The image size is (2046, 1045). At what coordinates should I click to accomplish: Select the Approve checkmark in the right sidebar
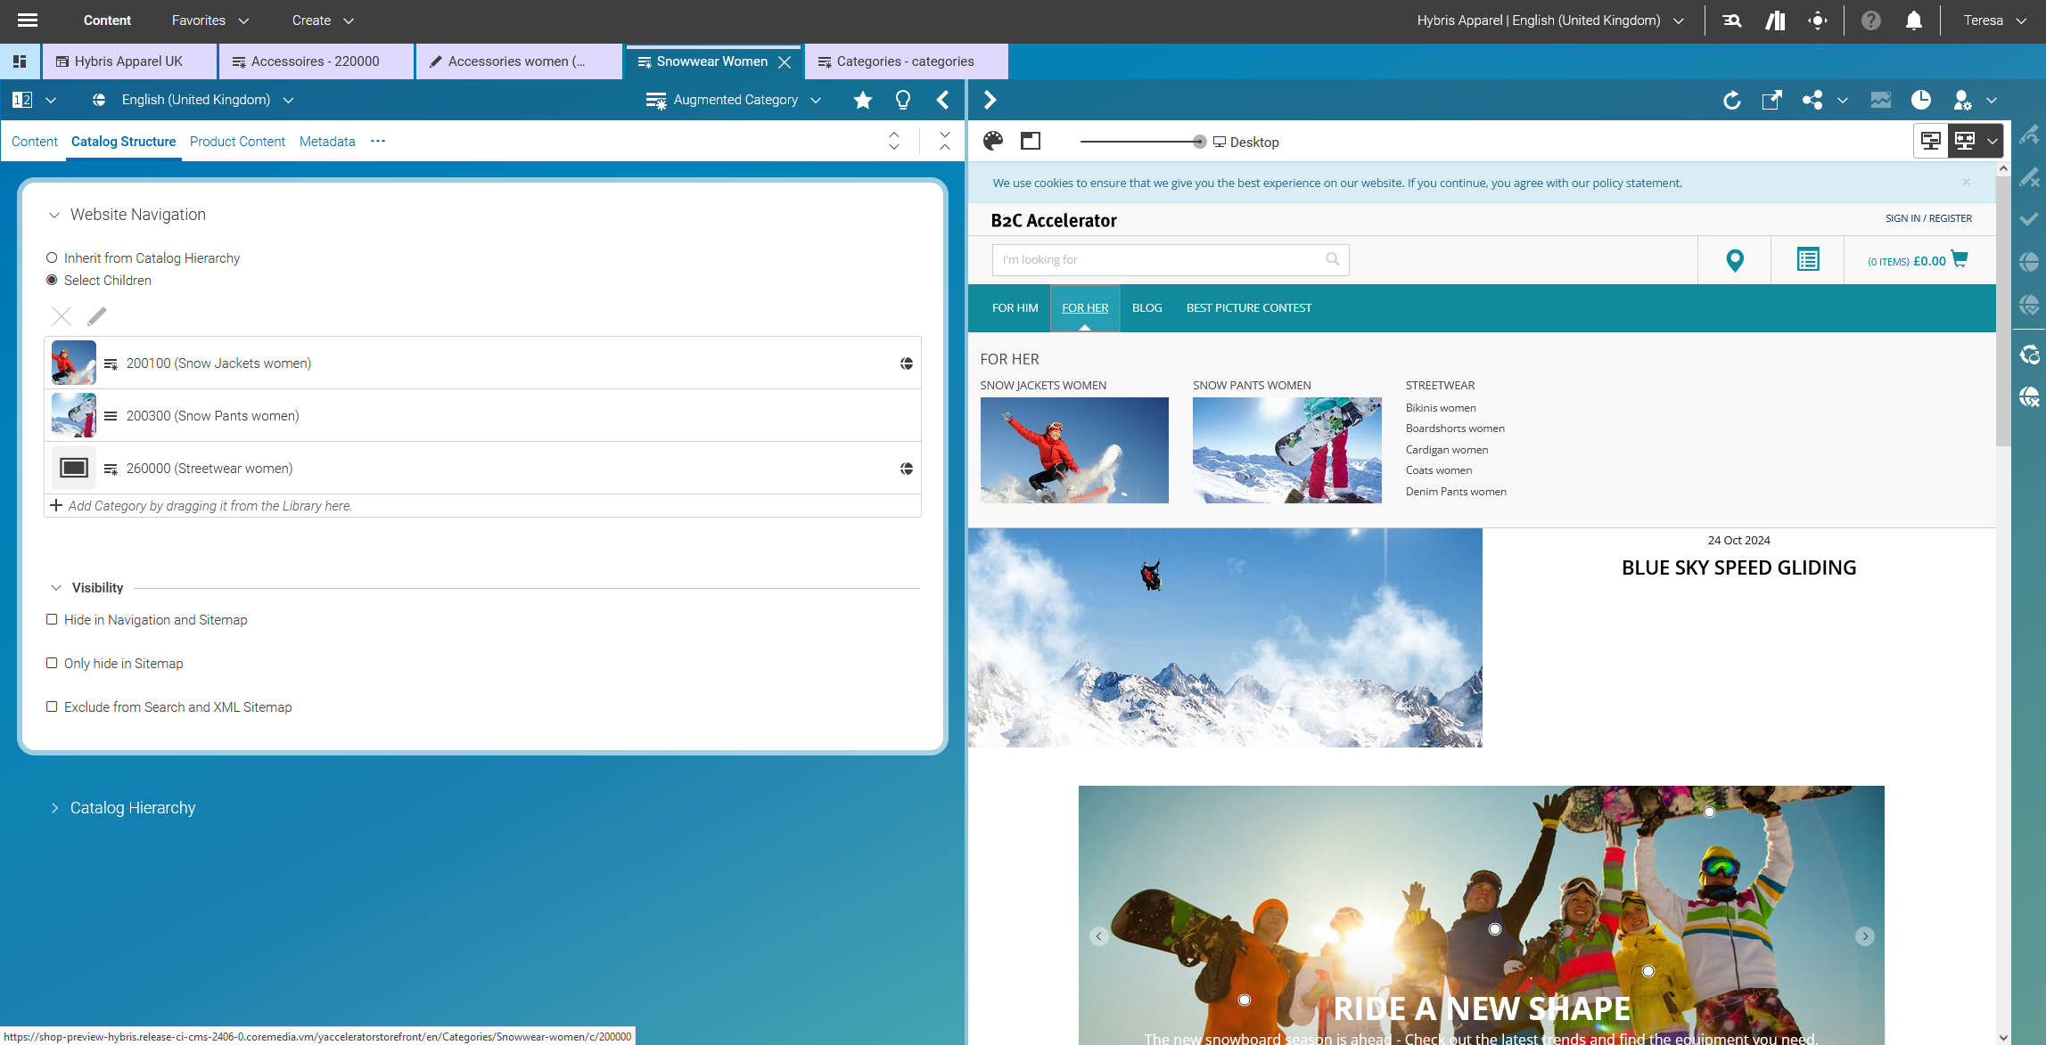[2030, 218]
